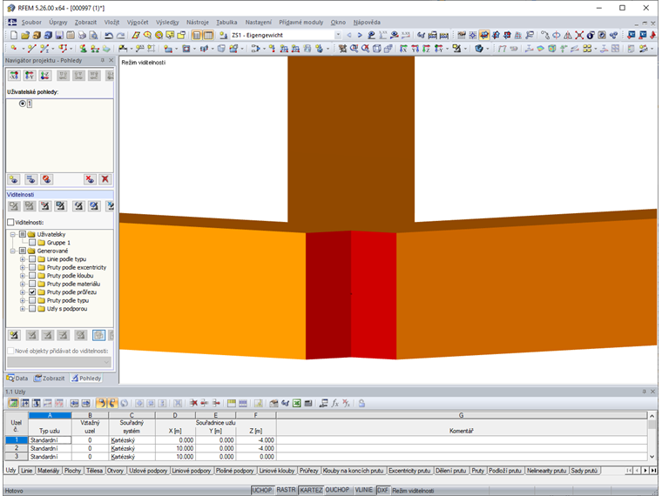Click the New model icon in toolbar
Screen dimensions: 662x496
(x=14, y=36)
